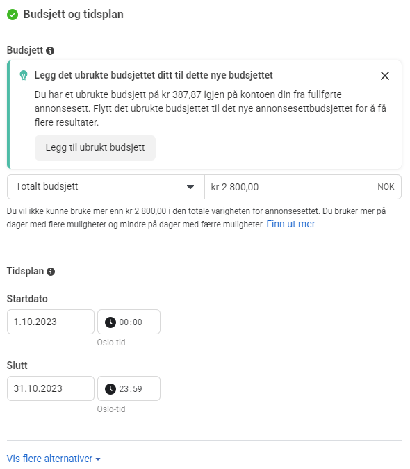Dismiss the unused budget tip with the X
The image size is (410, 469).
[384, 76]
